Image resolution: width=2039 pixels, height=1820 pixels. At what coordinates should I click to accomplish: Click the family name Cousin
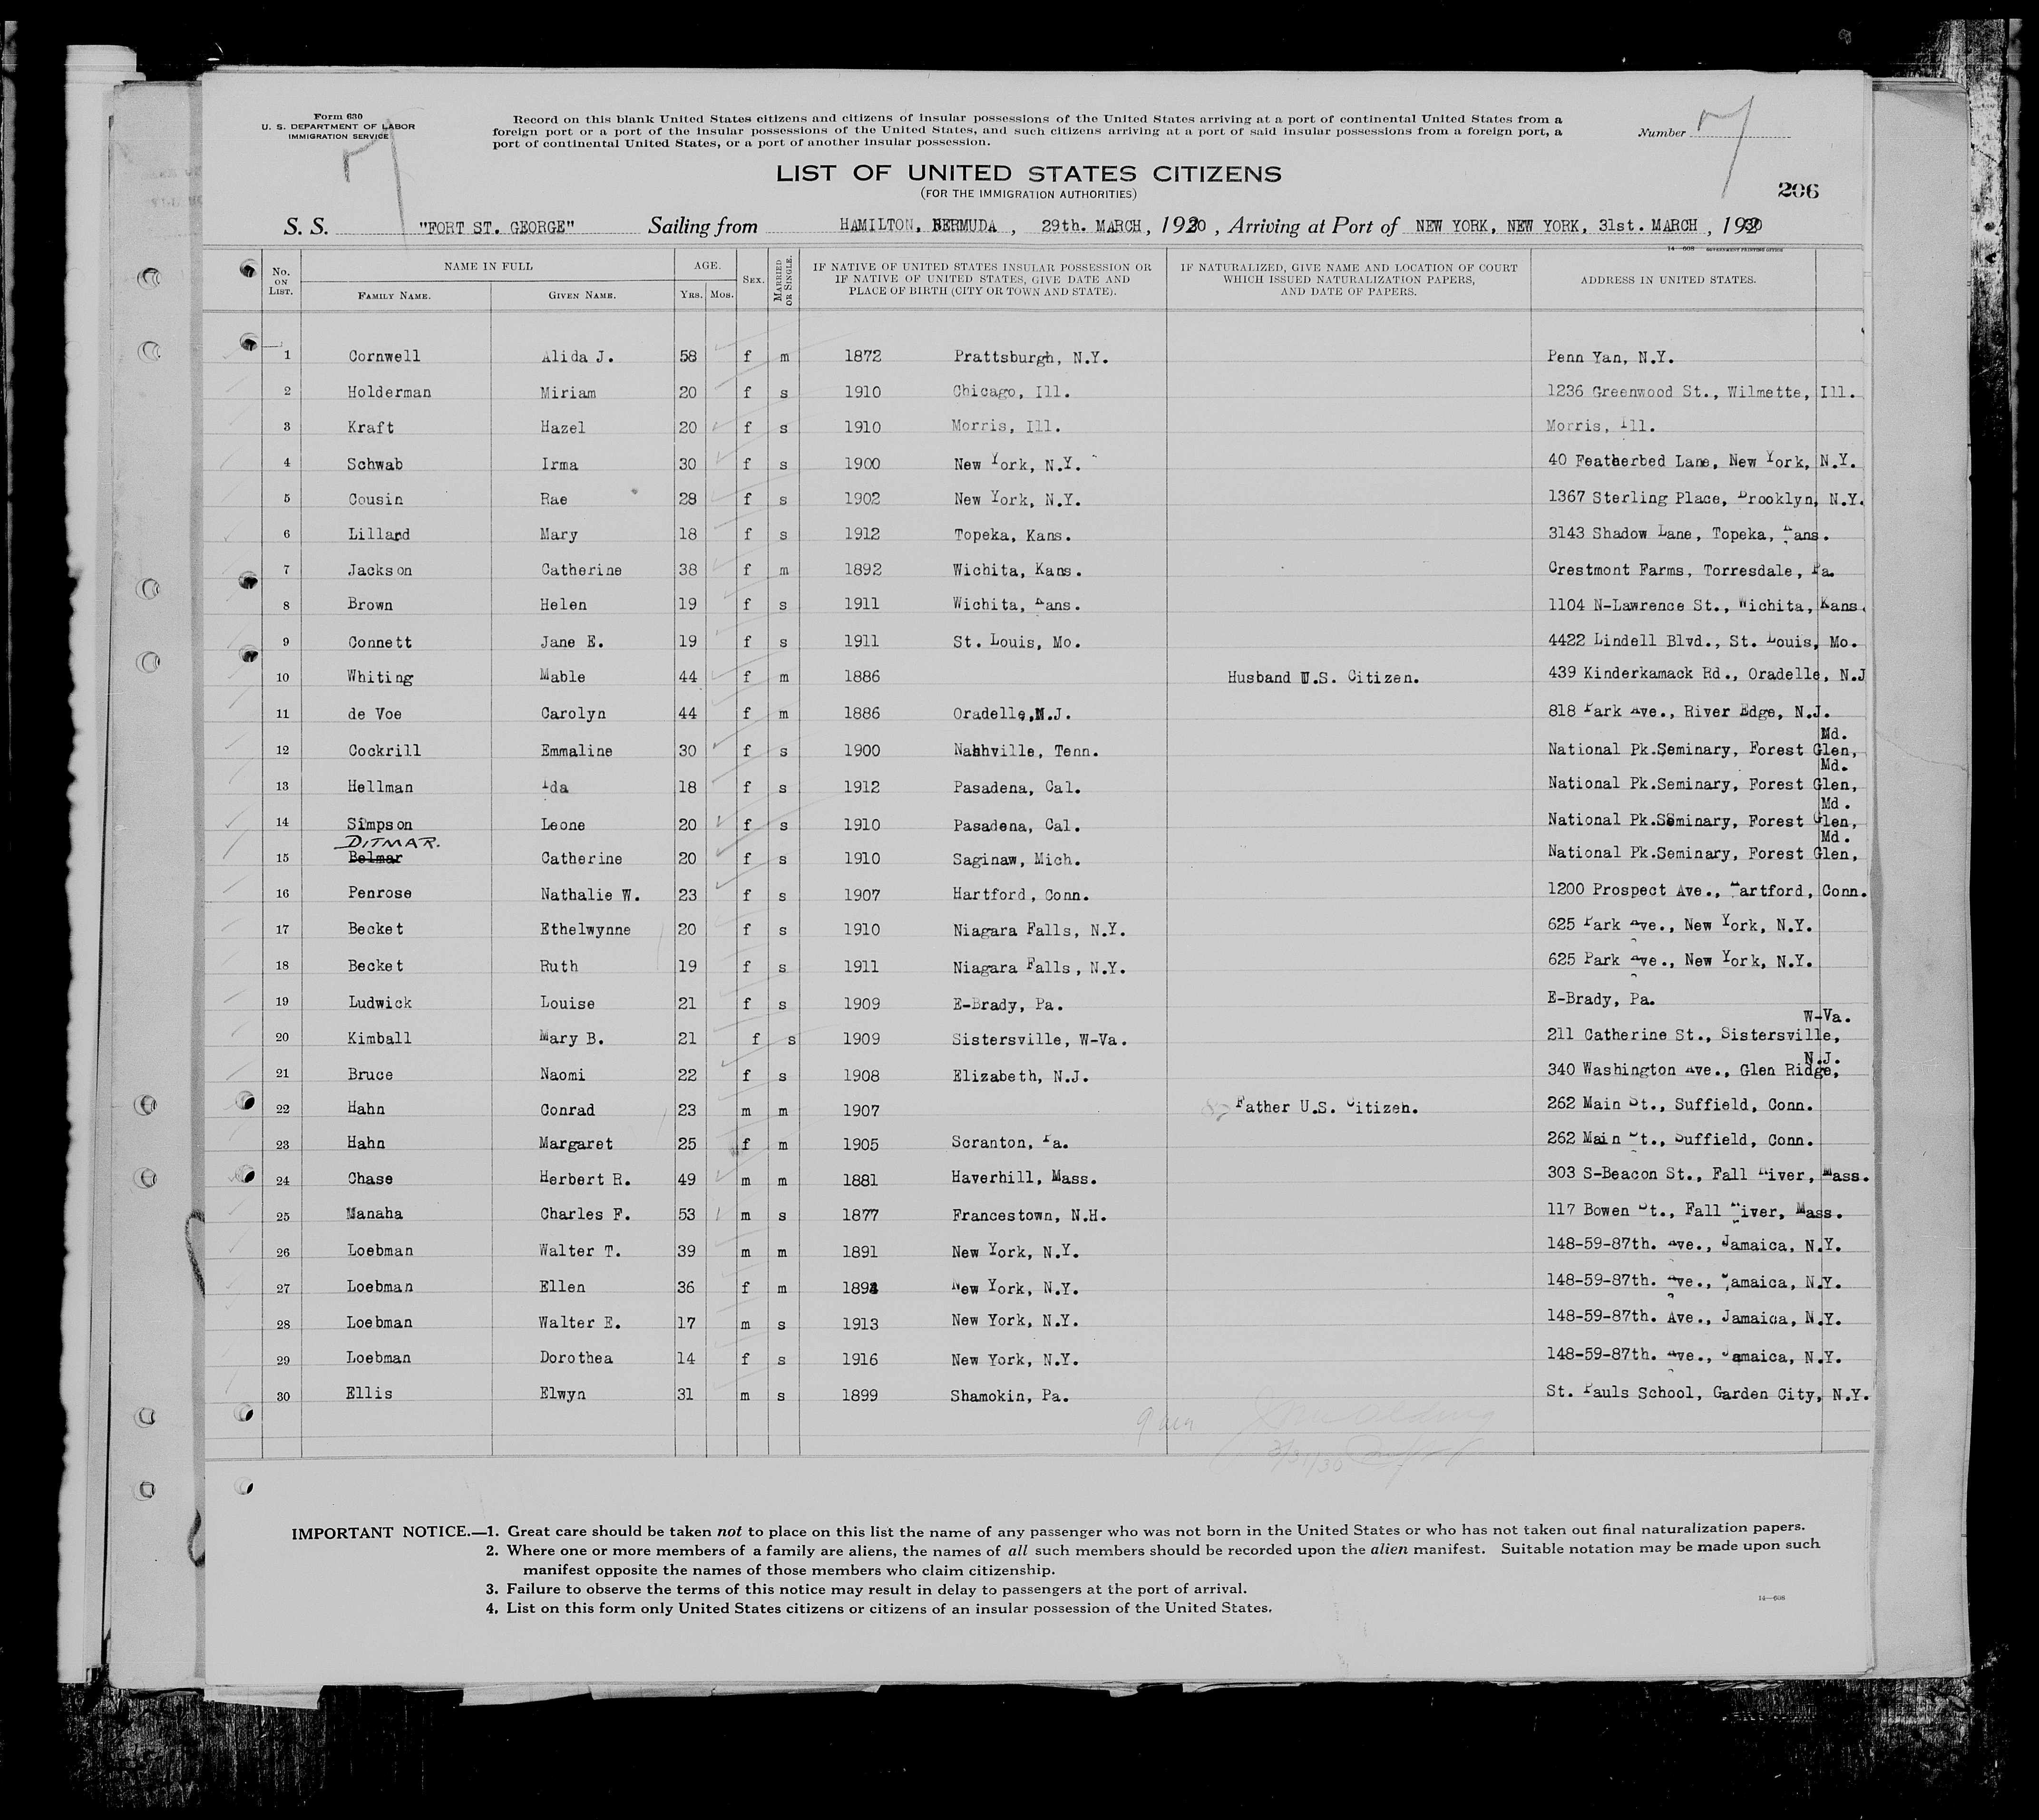pyautogui.click(x=375, y=499)
